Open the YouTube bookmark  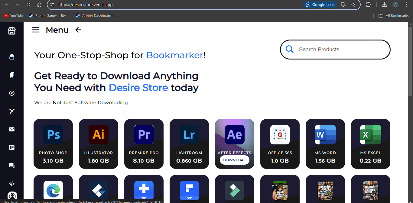[14, 16]
